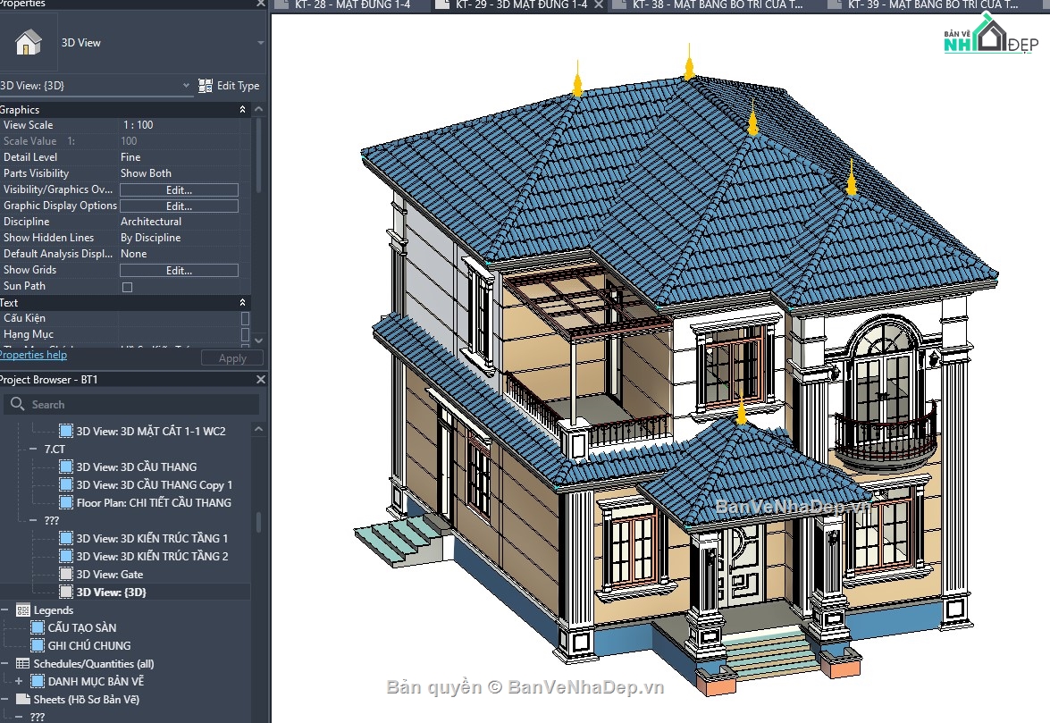Click the Properties panel vertical scrollbar
1050x723 pixels.
pos(258,157)
